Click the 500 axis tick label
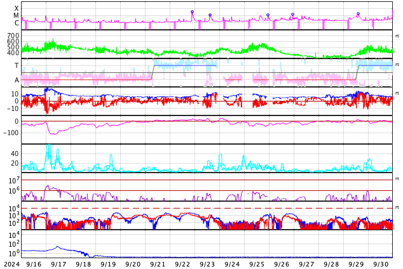 (x=13, y=47)
